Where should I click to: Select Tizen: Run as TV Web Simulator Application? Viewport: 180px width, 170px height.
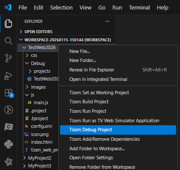[118, 121]
